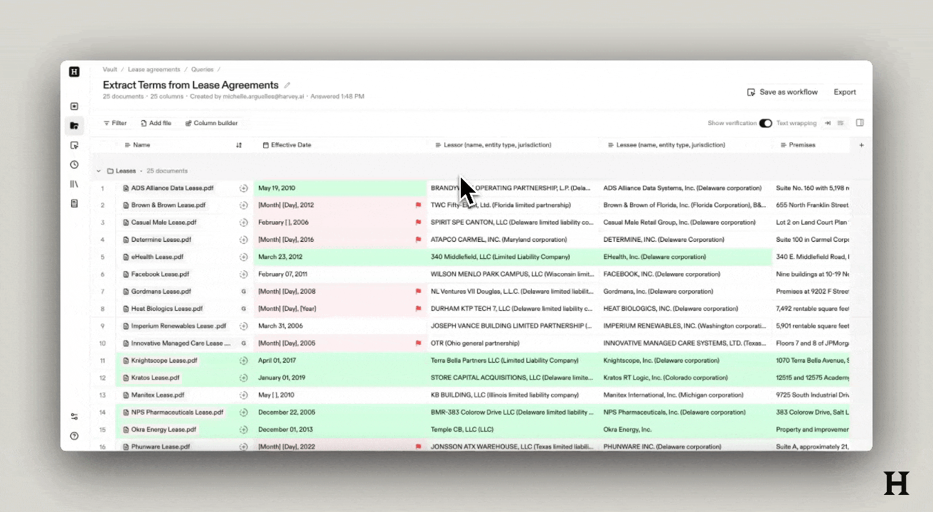Click the pencil icon to rename query
933x512 pixels.
pos(287,85)
